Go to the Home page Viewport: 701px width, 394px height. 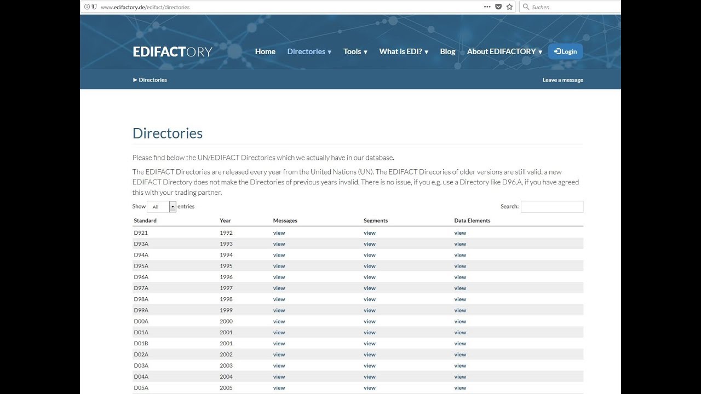(265, 51)
